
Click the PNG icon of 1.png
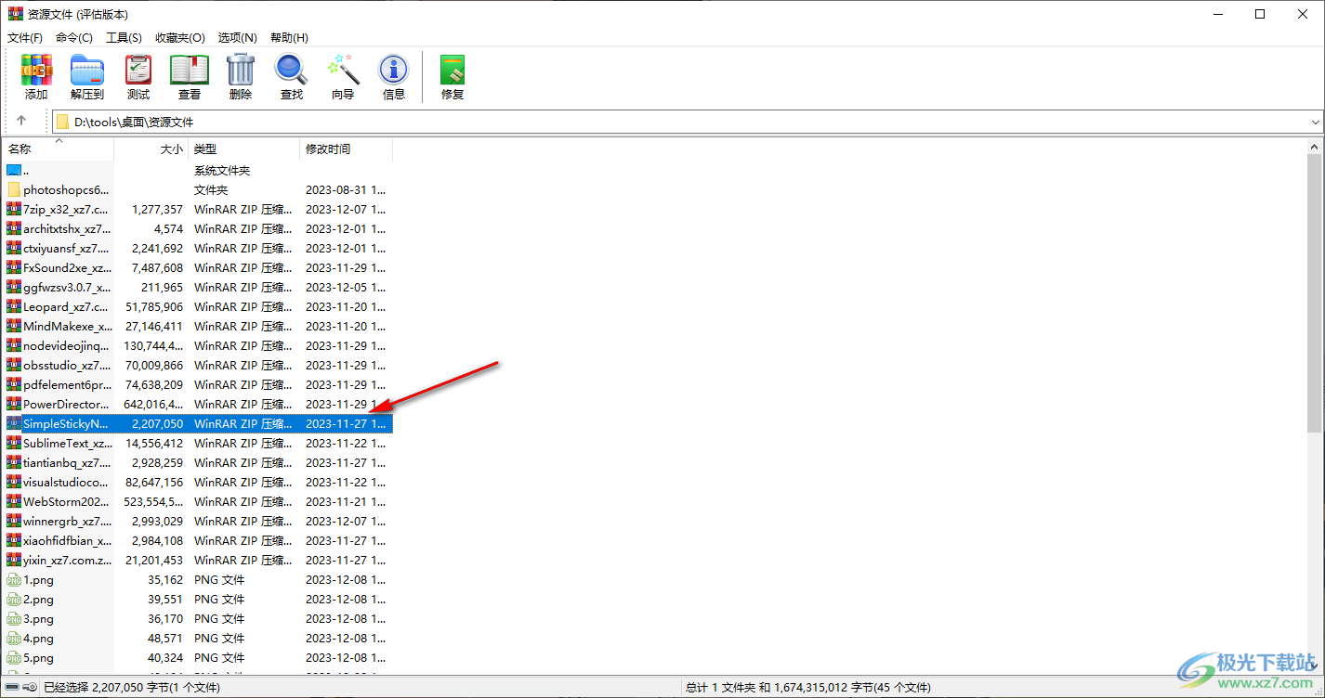(14, 580)
